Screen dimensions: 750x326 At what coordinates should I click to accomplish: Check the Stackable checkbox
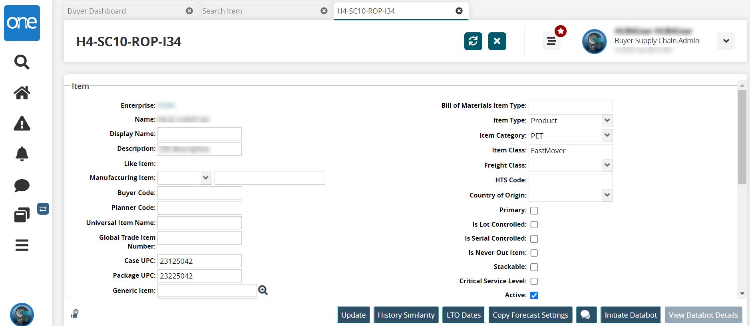point(534,267)
